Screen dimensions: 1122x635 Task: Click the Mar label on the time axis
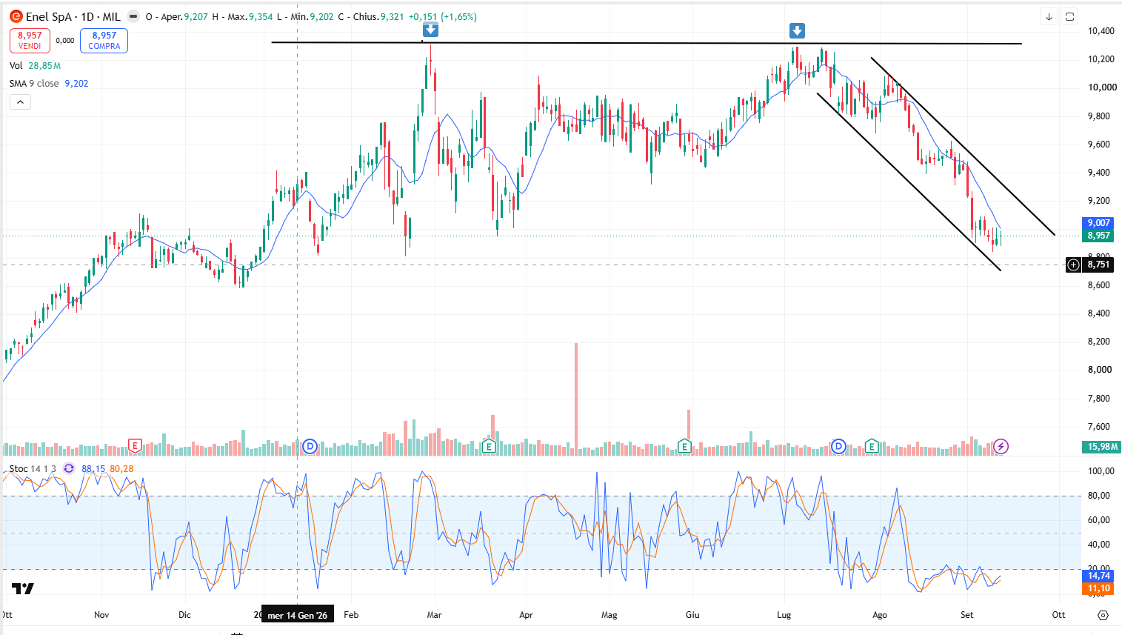click(x=434, y=615)
